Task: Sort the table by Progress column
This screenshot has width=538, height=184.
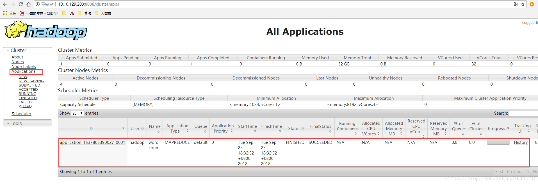Action: coord(498,128)
